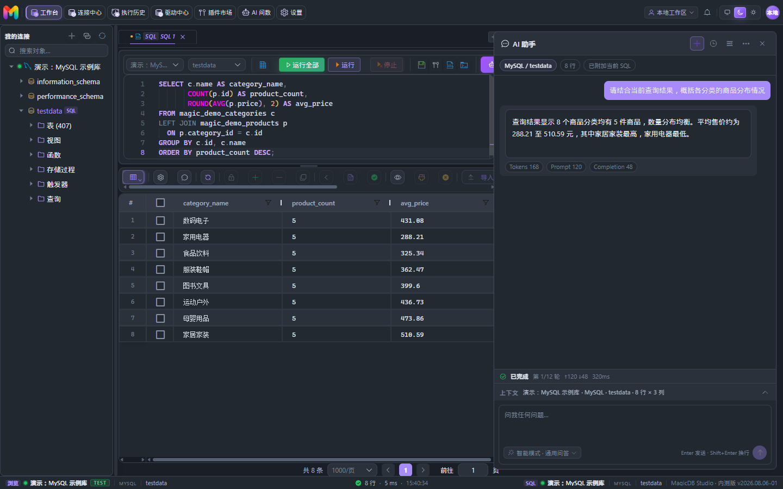Expand the performance_schema tree node
This screenshot has height=489, width=783.
click(x=21, y=96)
